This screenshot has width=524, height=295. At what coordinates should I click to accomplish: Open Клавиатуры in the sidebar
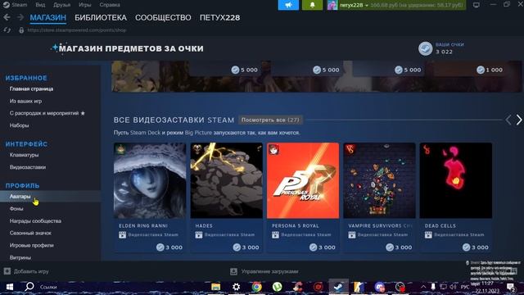tap(24, 155)
